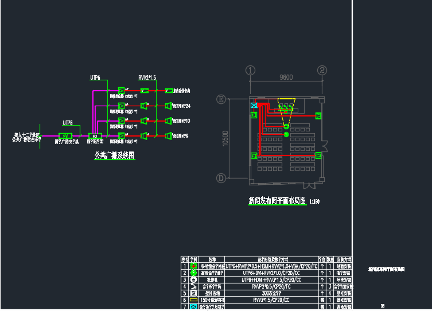Viewport: 432px width, 311px height.
Task: Pick the amplifier triangle in the *6 row
Action: [x=121, y=135]
